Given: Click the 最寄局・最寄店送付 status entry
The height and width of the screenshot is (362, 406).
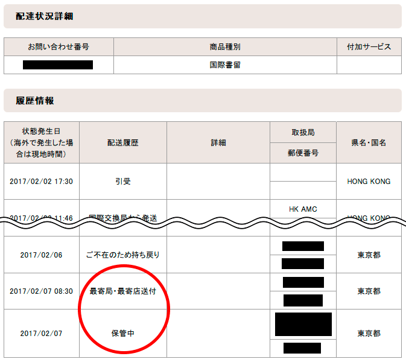Looking at the screenshot, I should tap(123, 291).
